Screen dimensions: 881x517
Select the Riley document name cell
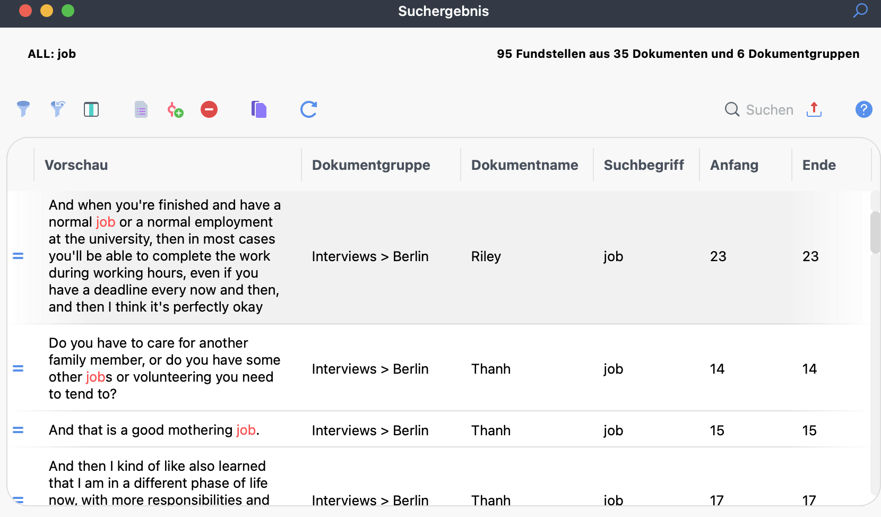point(486,256)
